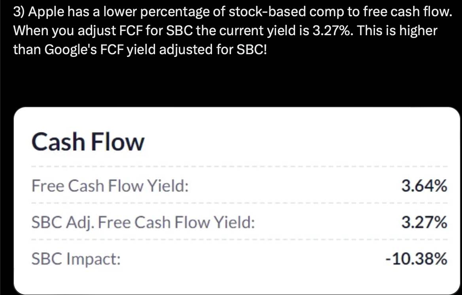Click the text SBC! ending the tweet
The image size is (462, 295).
click(x=252, y=49)
